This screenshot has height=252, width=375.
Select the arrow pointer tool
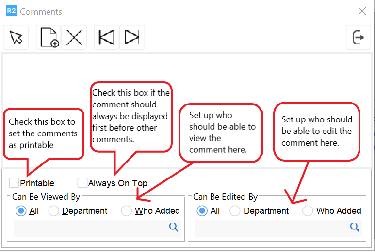coord(16,37)
